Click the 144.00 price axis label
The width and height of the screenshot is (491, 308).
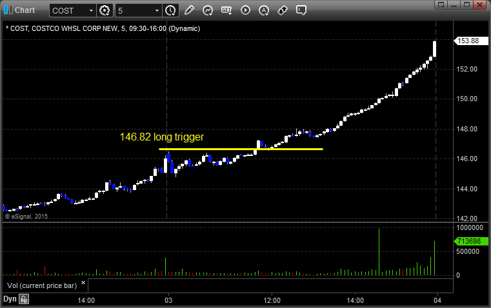tap(467, 189)
